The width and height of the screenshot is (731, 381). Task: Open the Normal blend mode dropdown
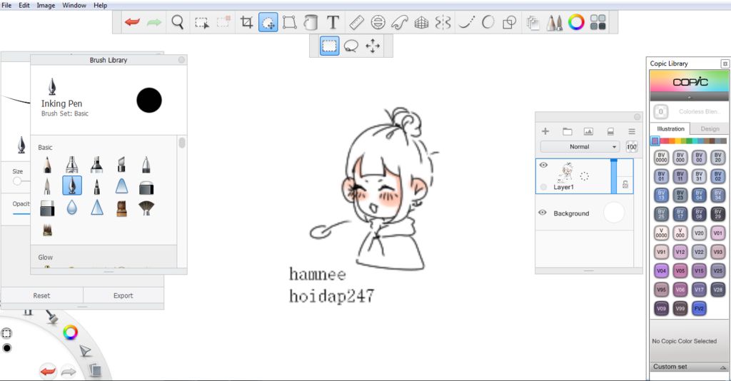580,147
